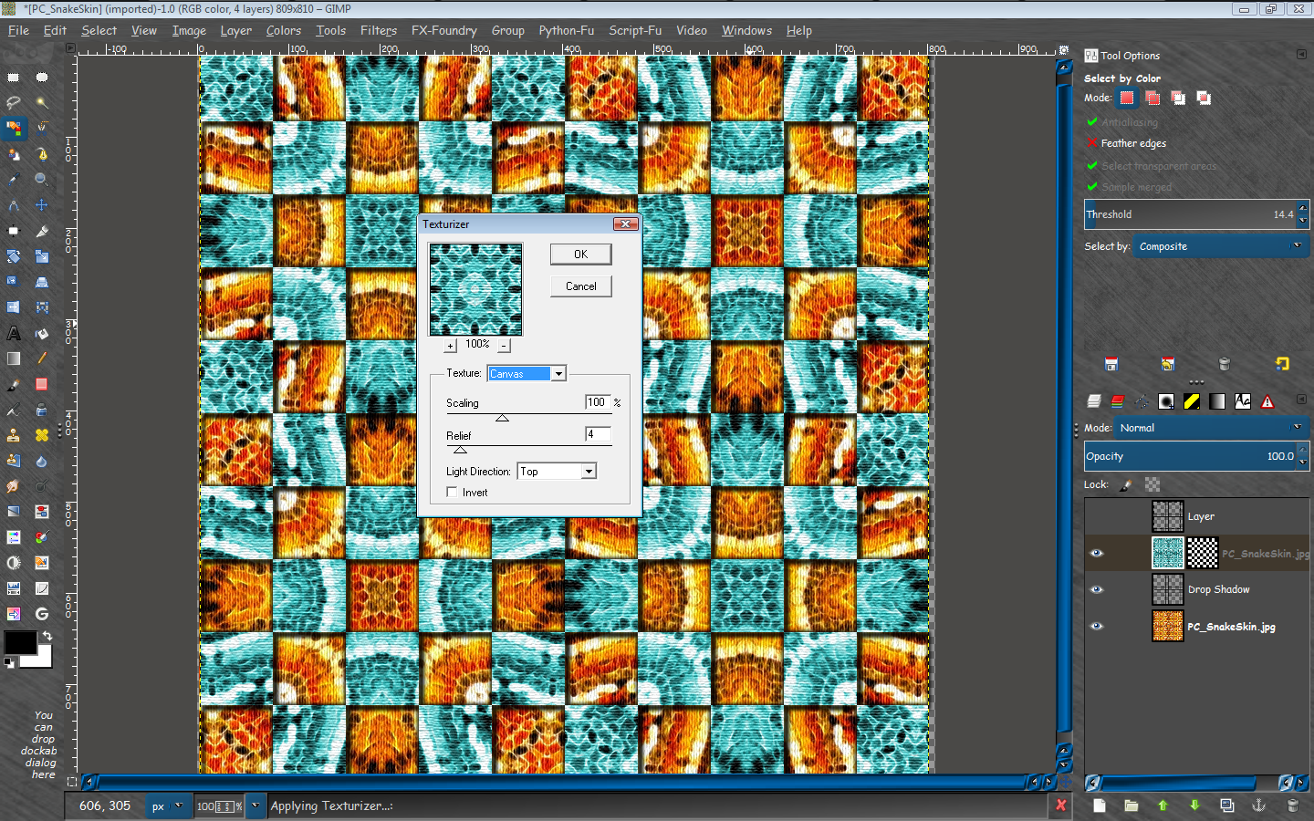Toggle lock pixels brush icon
The width and height of the screenshot is (1314, 821).
(x=1126, y=484)
